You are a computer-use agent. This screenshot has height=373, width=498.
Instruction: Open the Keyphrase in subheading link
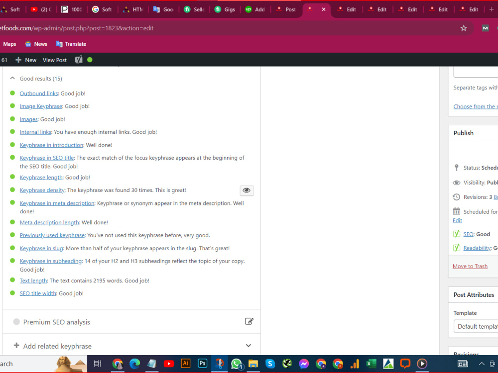click(x=51, y=261)
